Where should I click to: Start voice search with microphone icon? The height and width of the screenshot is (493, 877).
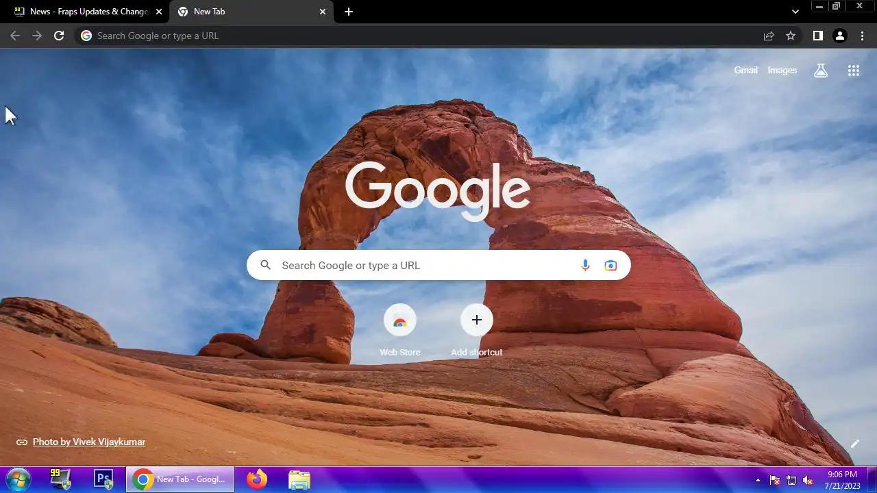(585, 266)
